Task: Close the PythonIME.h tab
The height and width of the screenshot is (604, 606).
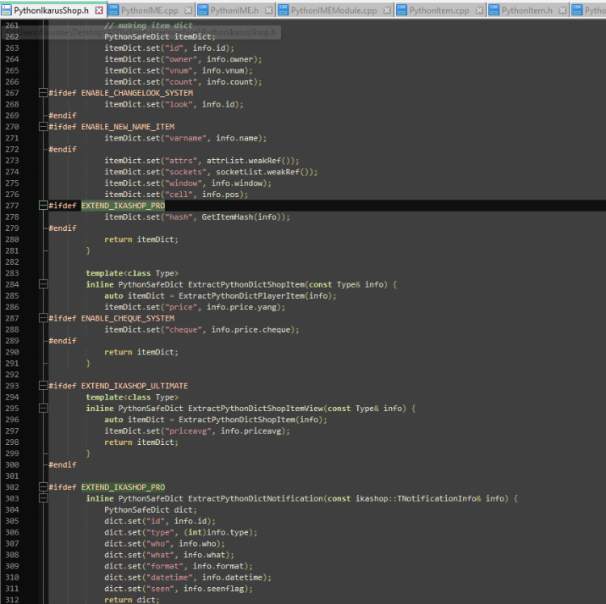Action: [x=268, y=10]
